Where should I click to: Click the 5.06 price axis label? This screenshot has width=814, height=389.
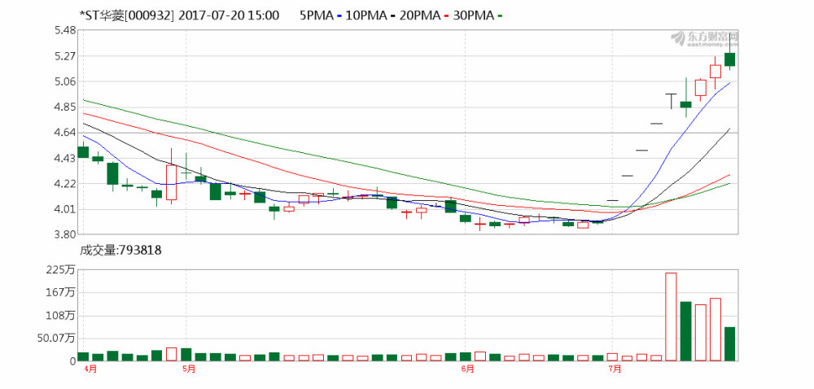pos(65,82)
